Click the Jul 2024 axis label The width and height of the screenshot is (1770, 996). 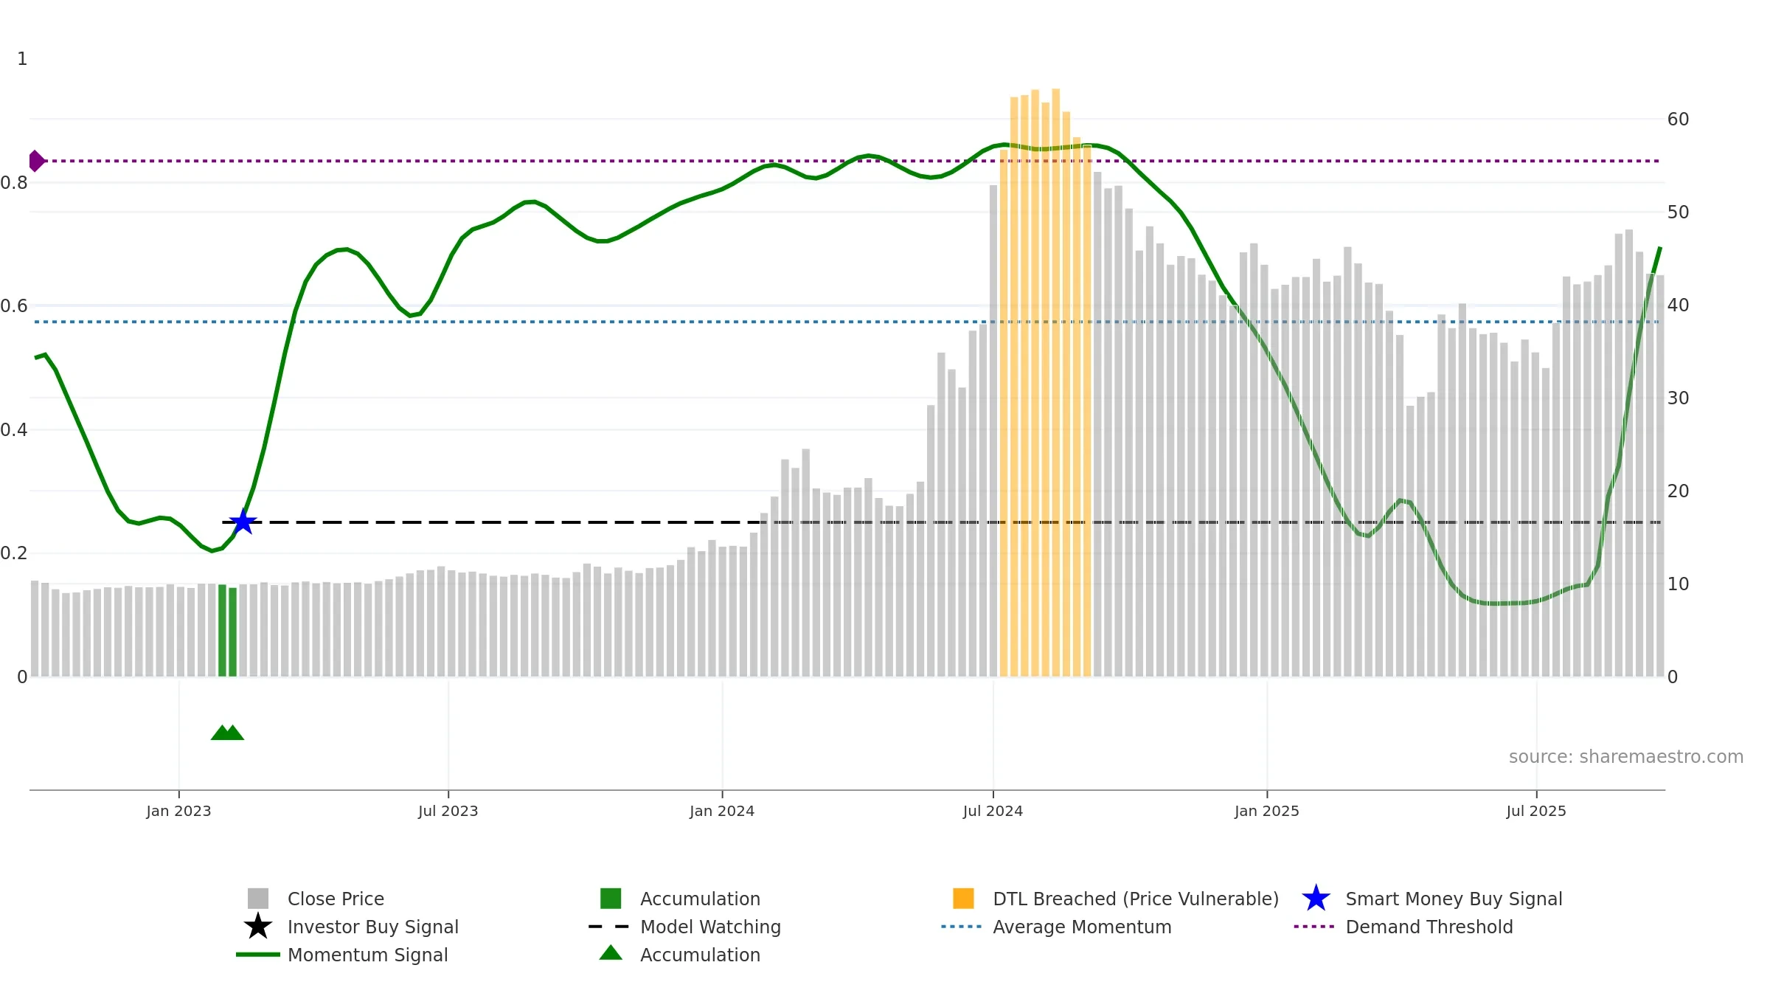[x=993, y=812]
